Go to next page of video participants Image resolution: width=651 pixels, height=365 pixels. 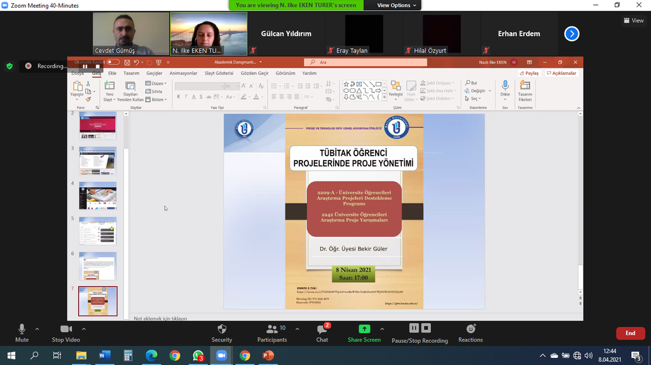tap(572, 34)
